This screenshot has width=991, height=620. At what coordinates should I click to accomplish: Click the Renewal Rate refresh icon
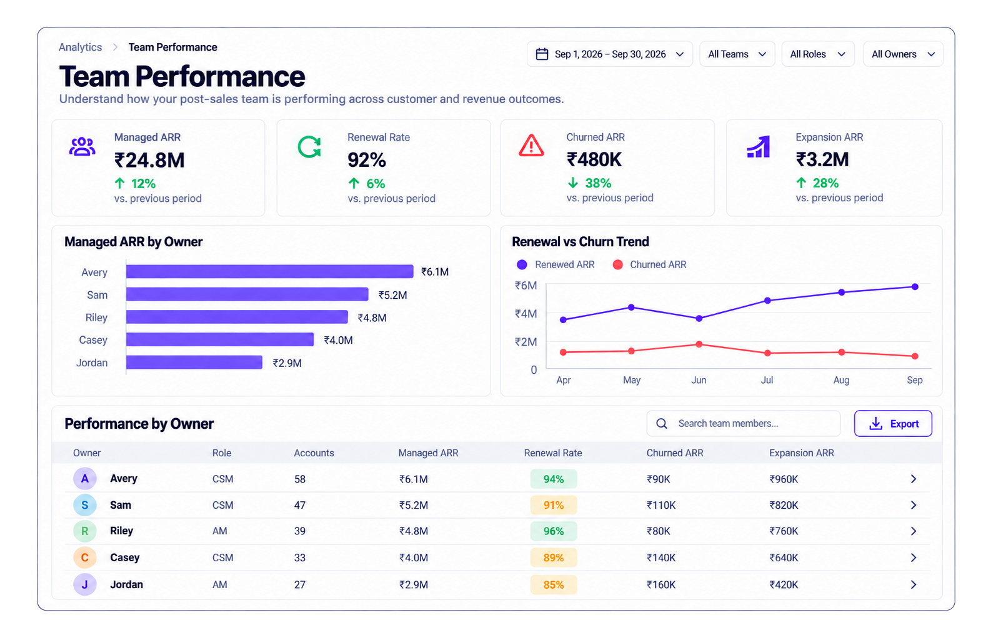[309, 147]
